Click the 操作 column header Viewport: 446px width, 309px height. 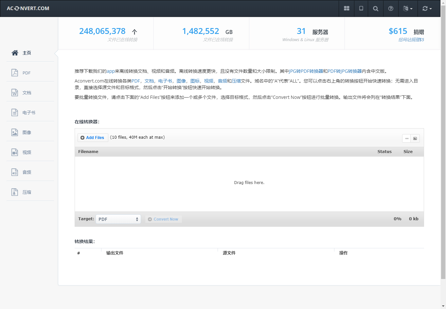pyautogui.click(x=344, y=253)
